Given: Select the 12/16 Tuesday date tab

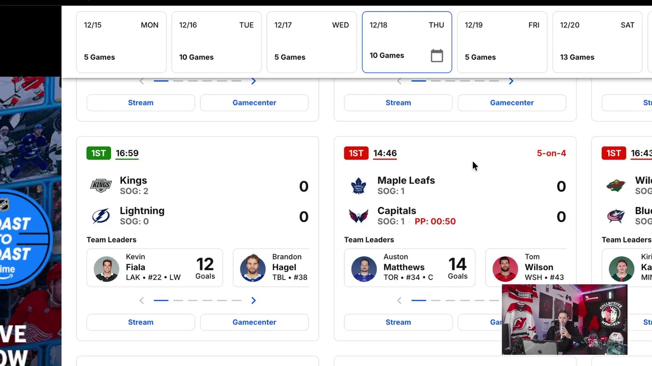Looking at the screenshot, I should [x=216, y=42].
